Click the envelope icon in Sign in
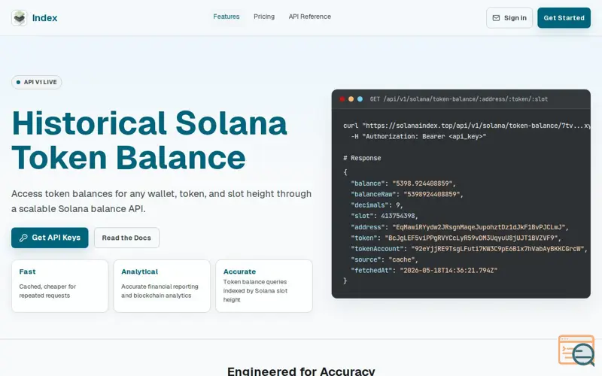 pyautogui.click(x=496, y=18)
